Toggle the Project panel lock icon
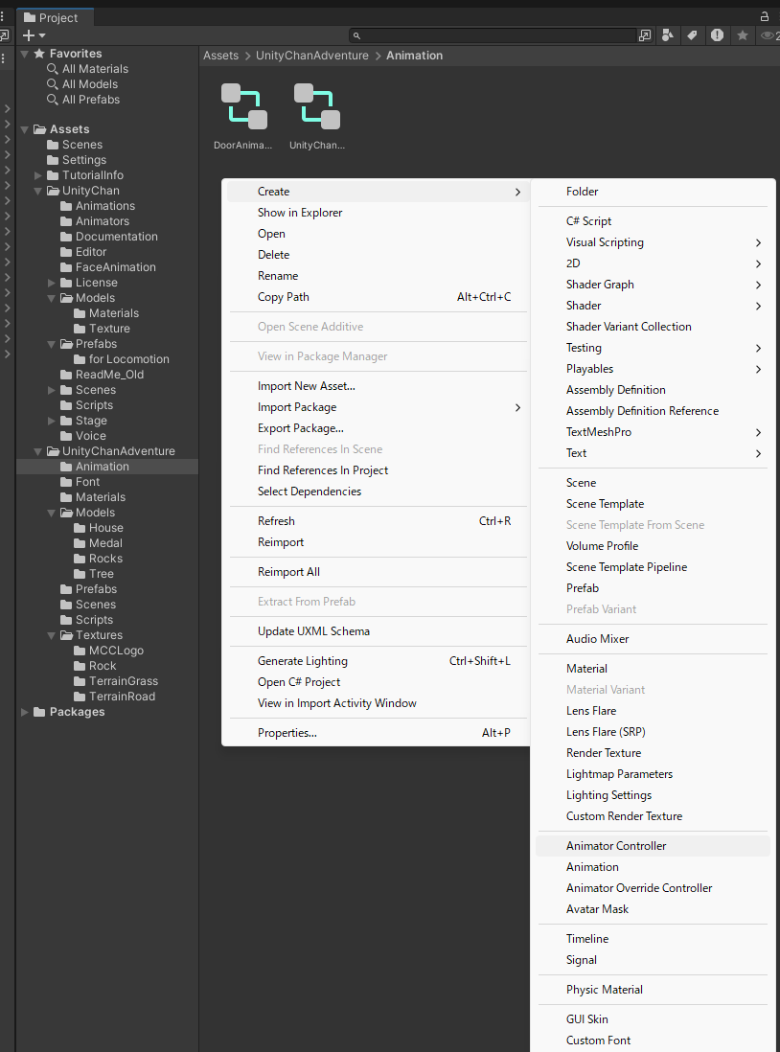The image size is (780, 1052). pos(765,16)
